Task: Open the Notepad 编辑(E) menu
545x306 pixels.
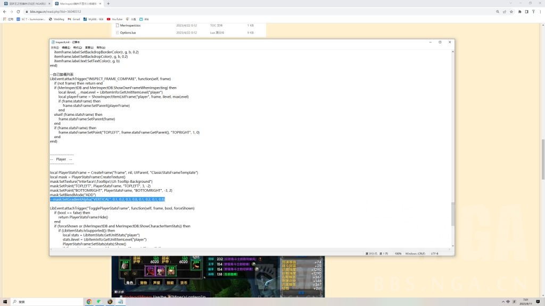Action: point(66,47)
